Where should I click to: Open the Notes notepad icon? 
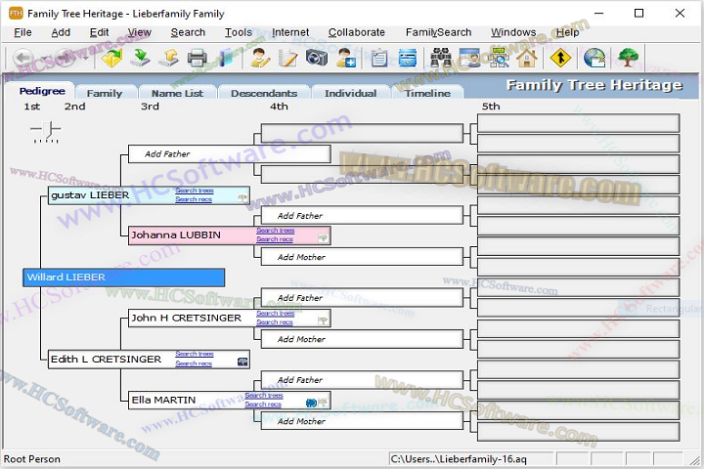click(287, 58)
